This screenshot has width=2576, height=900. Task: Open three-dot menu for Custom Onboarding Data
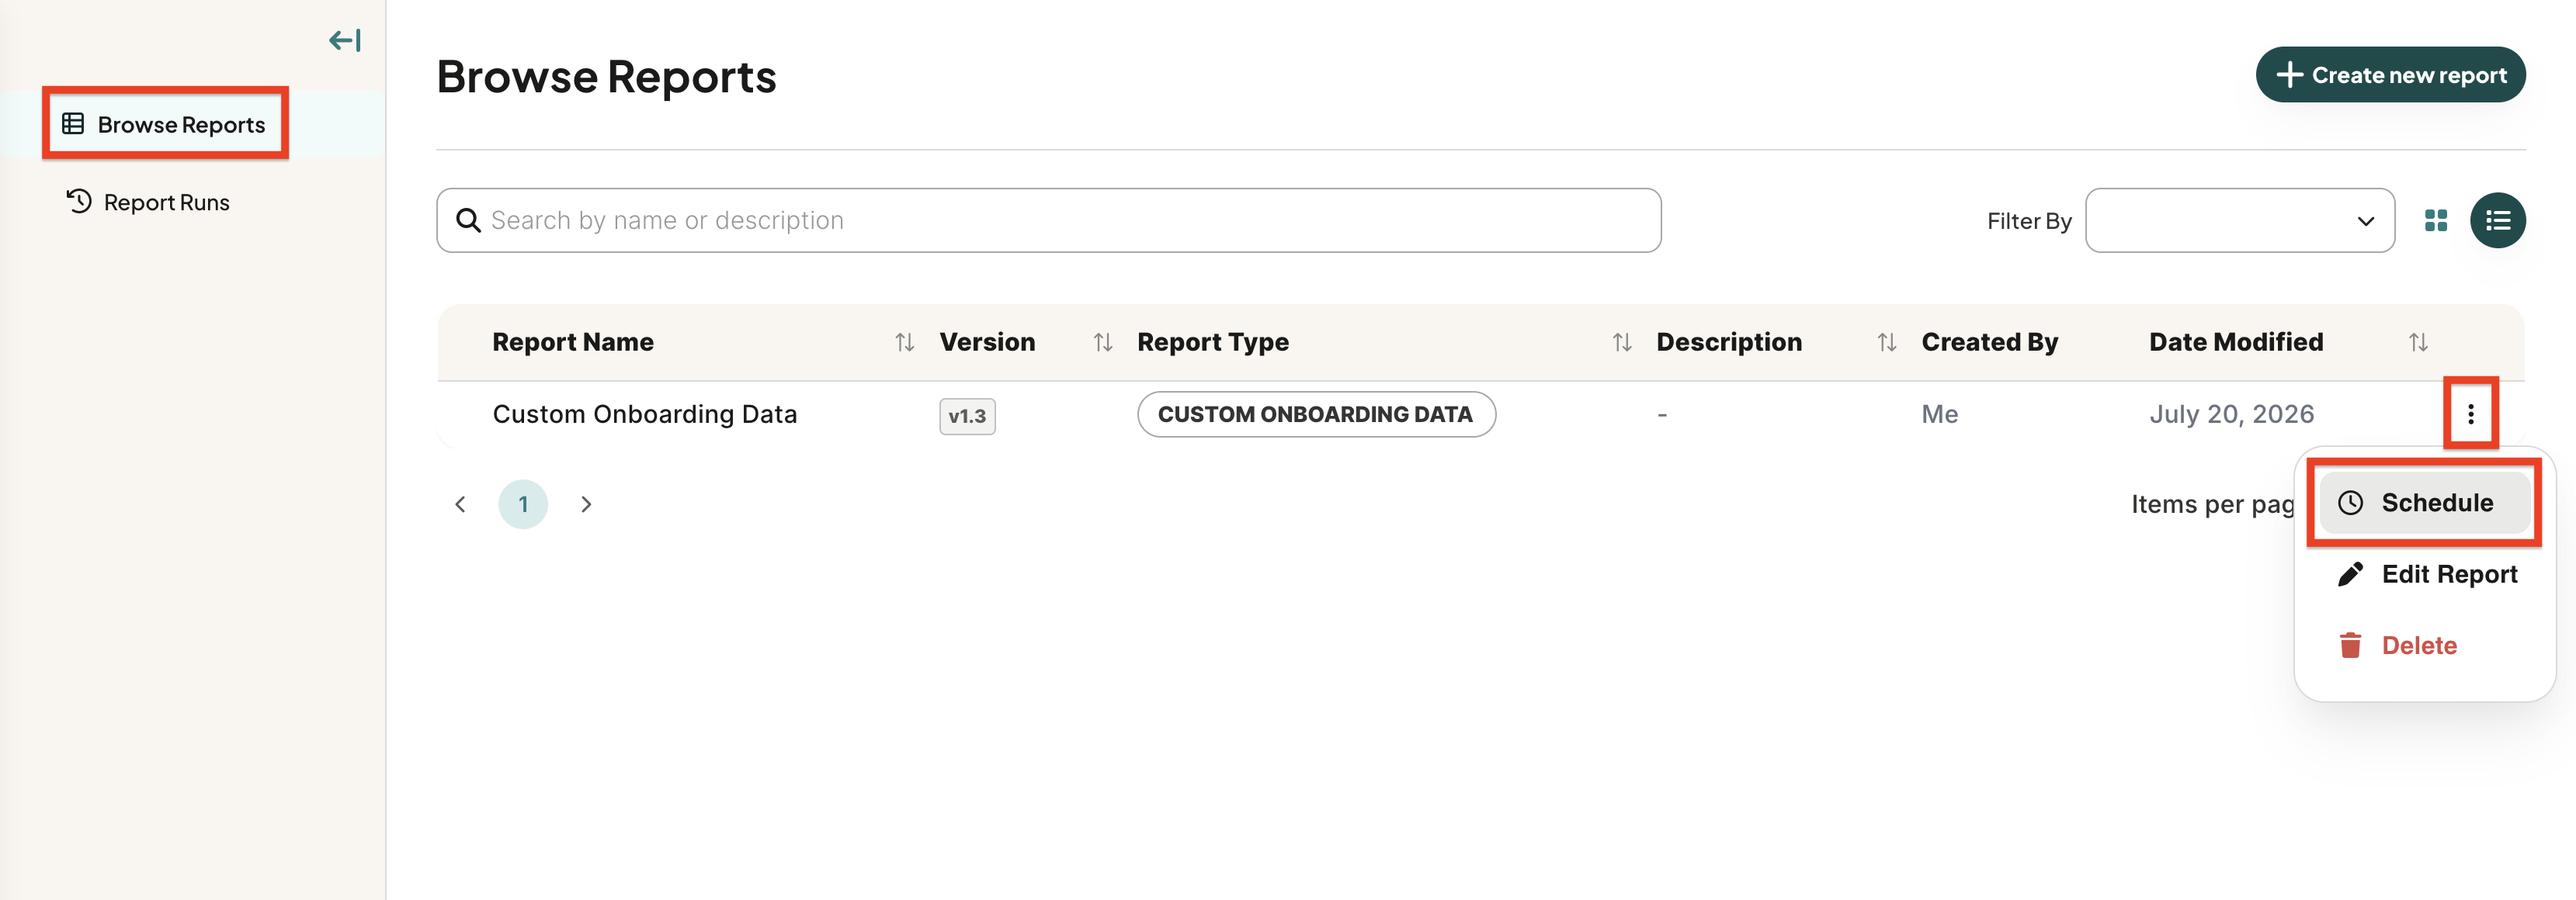pos(2470,414)
